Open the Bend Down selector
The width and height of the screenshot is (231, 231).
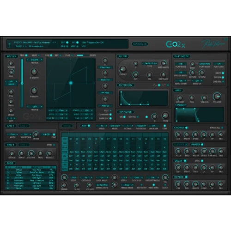coord(181,81)
